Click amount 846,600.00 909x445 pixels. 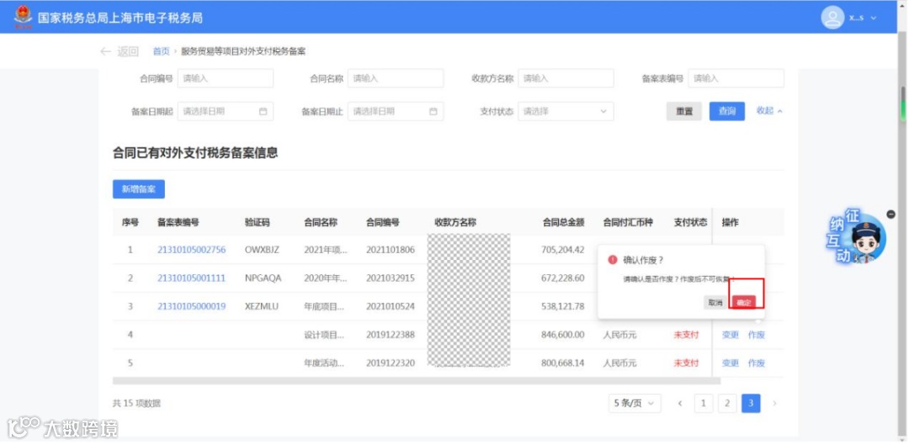pos(562,335)
